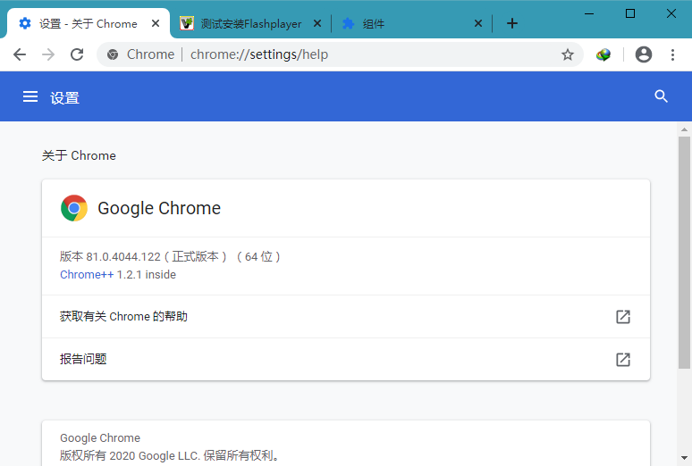Open the Internet Download Manager extension icon

[603, 54]
